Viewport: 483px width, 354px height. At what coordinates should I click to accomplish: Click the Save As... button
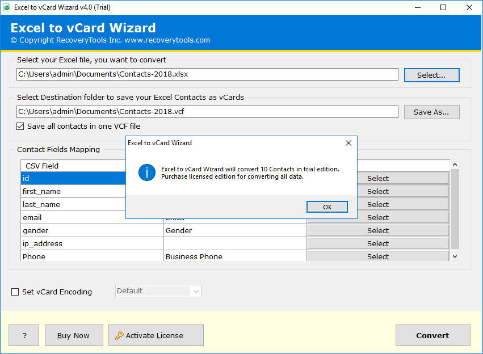431,112
